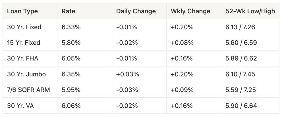This screenshot has width=282, height=117.
Task: Select the 30 Yr. Jumbo loan type
Action: 26,74
